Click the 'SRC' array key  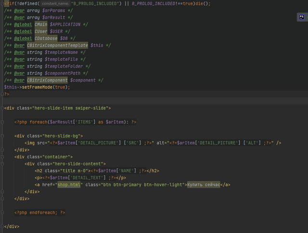(132, 143)
